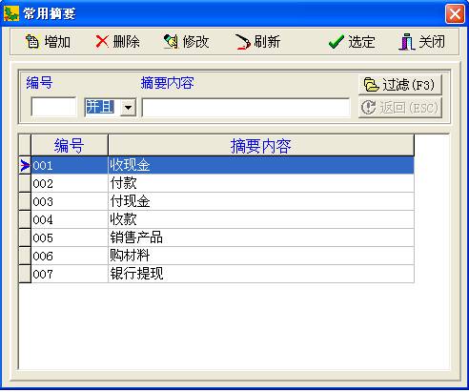The height and width of the screenshot is (392, 469).
Task: Focus the 摘要内容 filter text field
Action: (246, 108)
